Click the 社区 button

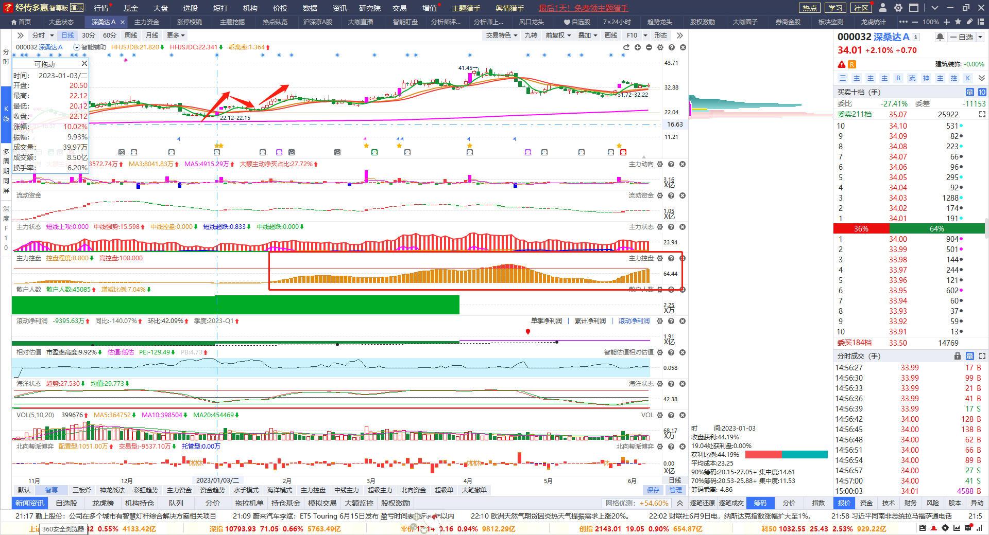pos(861,8)
